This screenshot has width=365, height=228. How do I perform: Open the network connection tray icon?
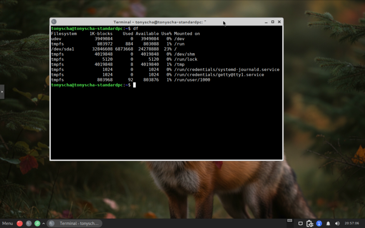click(x=300, y=224)
